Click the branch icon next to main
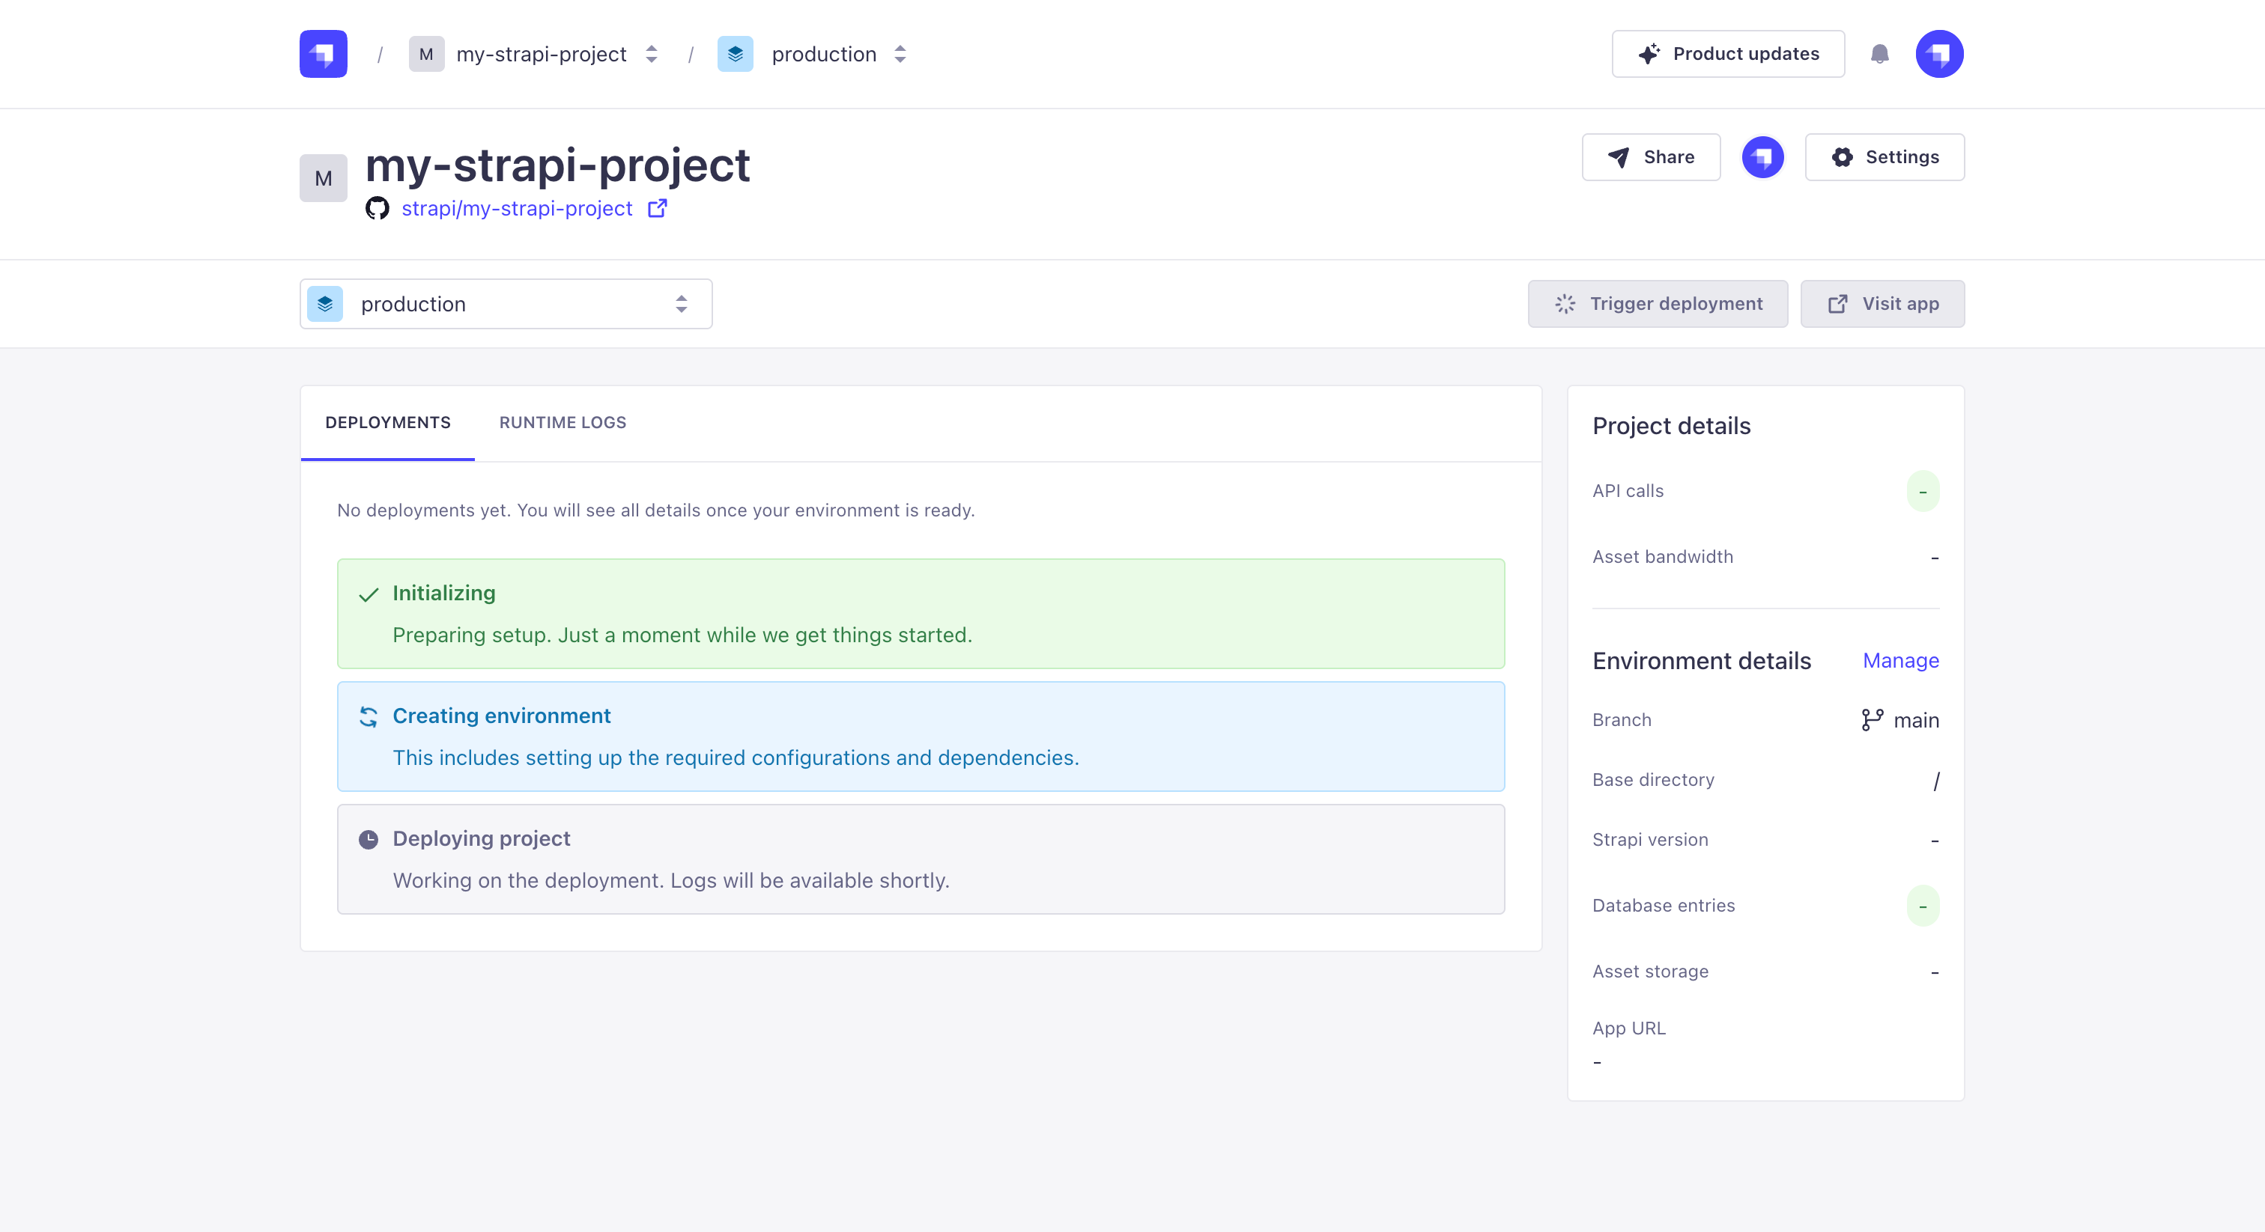 pyautogui.click(x=1873, y=720)
